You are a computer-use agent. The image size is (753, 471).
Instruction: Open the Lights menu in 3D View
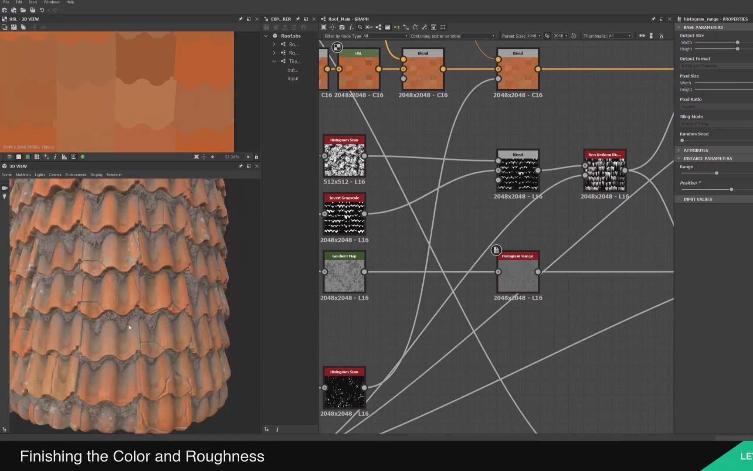point(40,174)
